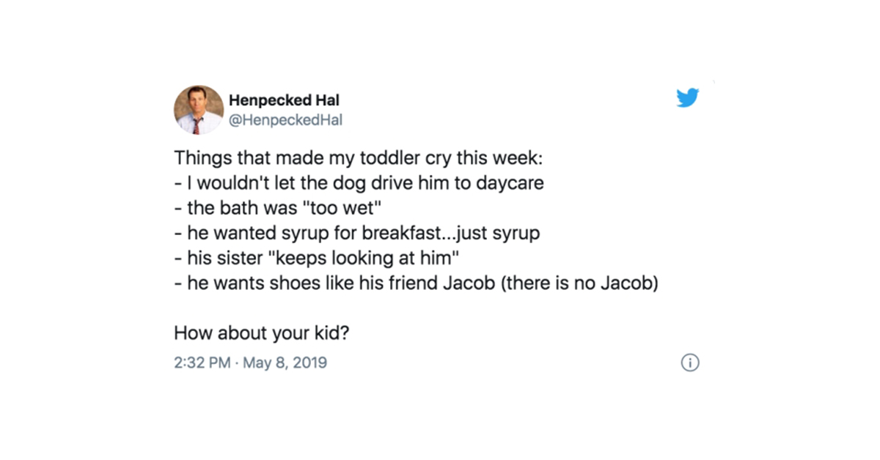Click the line about shoes like his friend
880x460 pixels.
416,283
